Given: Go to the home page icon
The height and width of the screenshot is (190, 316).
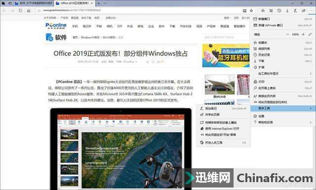Looking at the screenshot, I should 29,10.
